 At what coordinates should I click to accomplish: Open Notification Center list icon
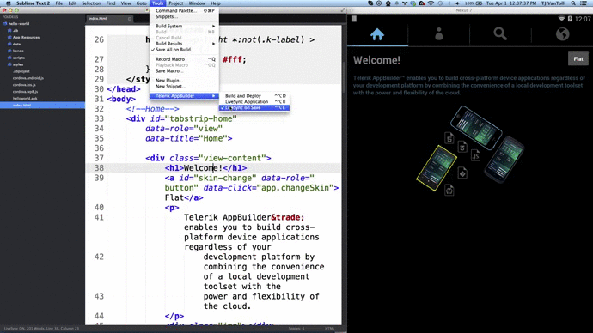[x=584, y=3]
